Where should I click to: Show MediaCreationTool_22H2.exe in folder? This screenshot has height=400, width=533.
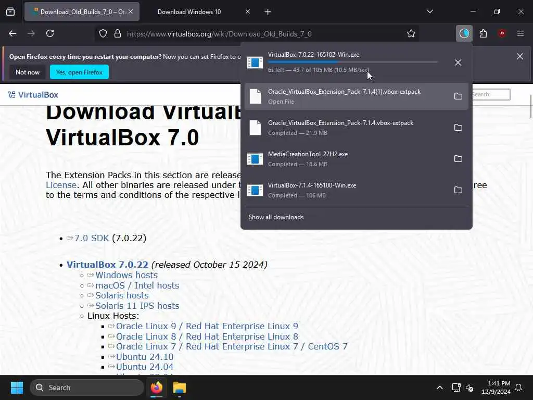[x=458, y=159]
